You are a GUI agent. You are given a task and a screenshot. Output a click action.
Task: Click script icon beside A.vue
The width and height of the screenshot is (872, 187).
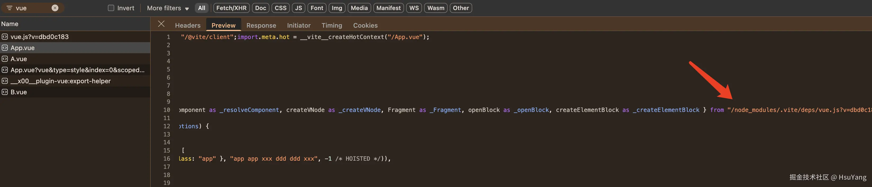5,59
